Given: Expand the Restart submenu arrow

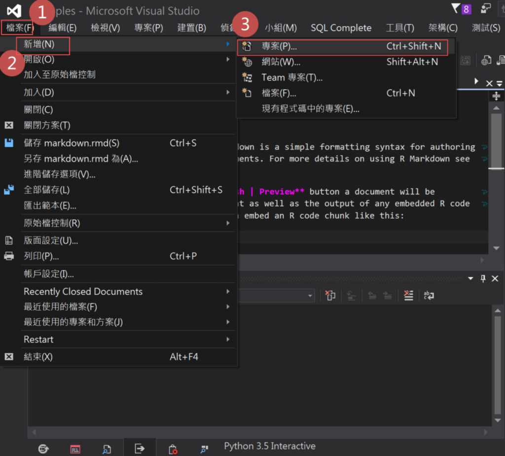Looking at the screenshot, I should (x=228, y=339).
